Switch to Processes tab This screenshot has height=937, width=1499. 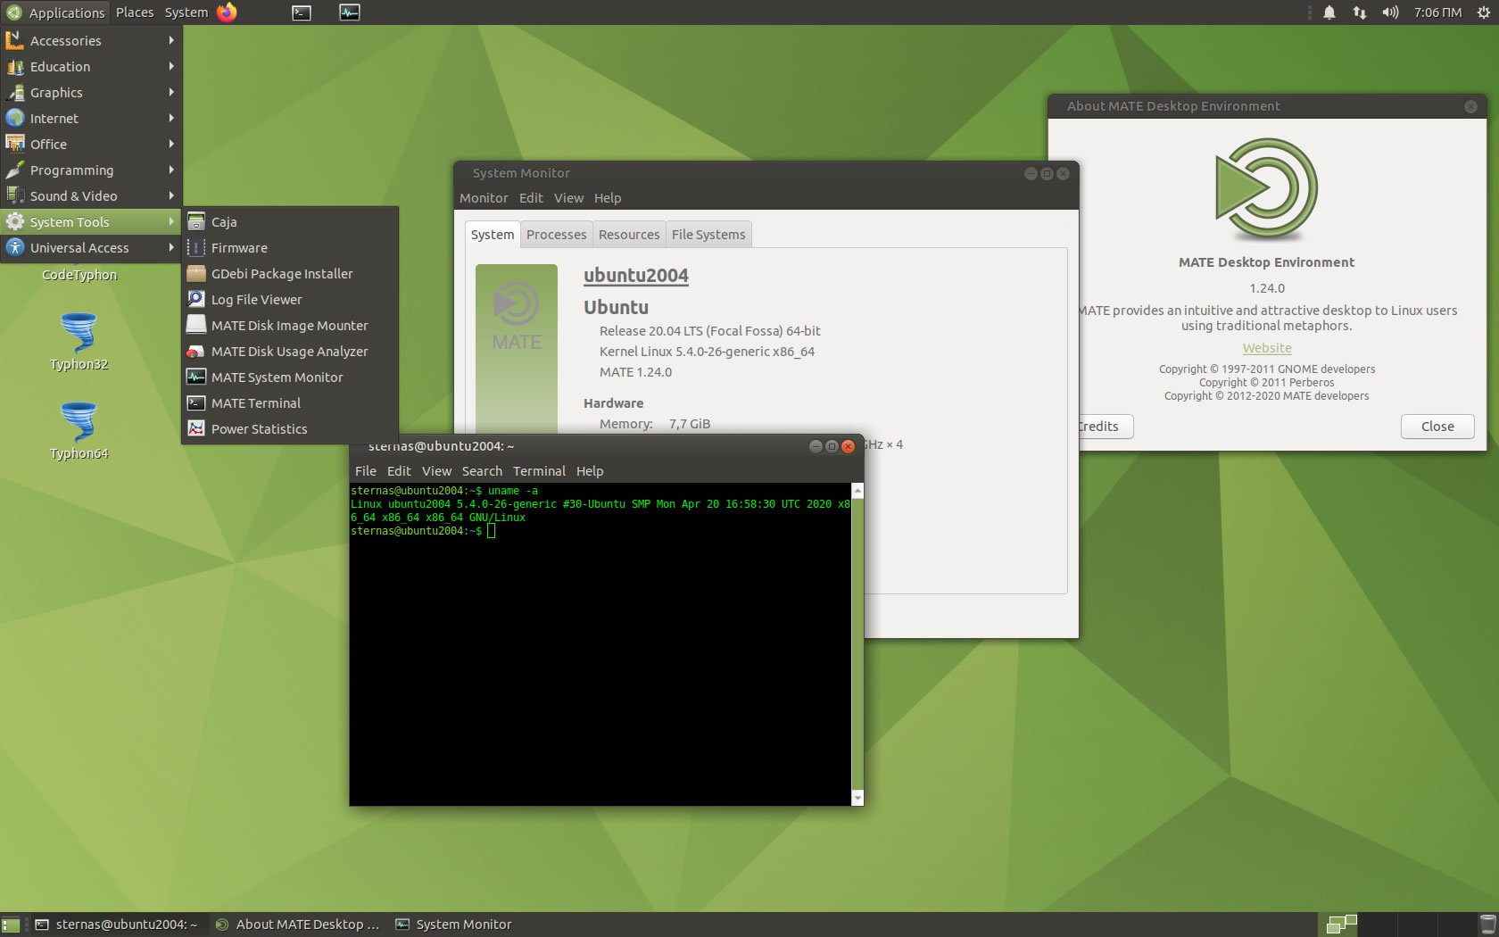[x=556, y=235]
